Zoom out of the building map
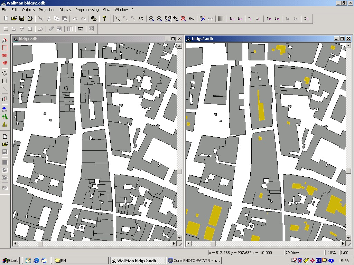 tap(160, 19)
